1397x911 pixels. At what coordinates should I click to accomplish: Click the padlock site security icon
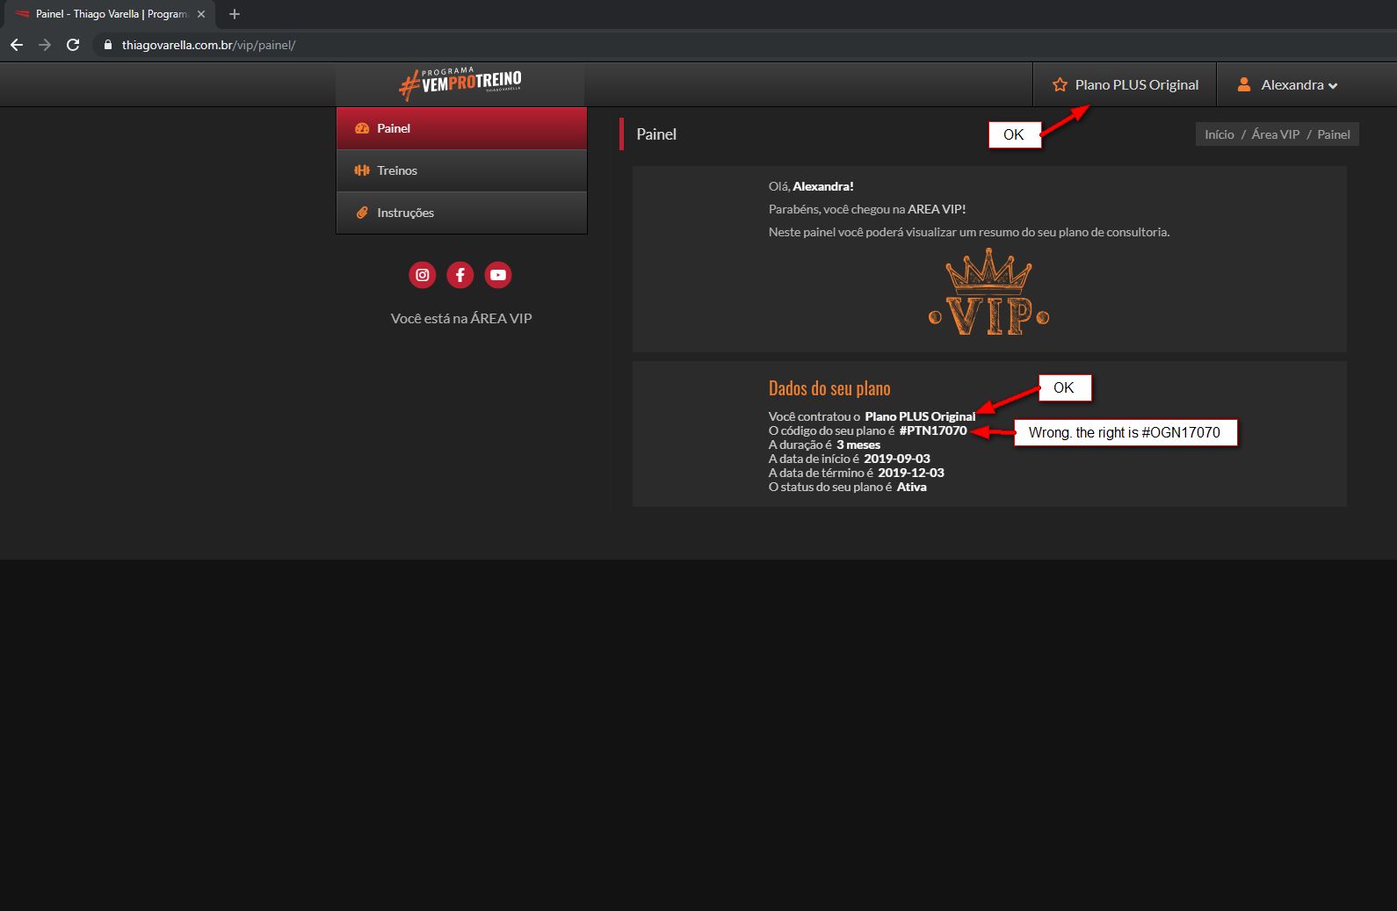coord(108,45)
